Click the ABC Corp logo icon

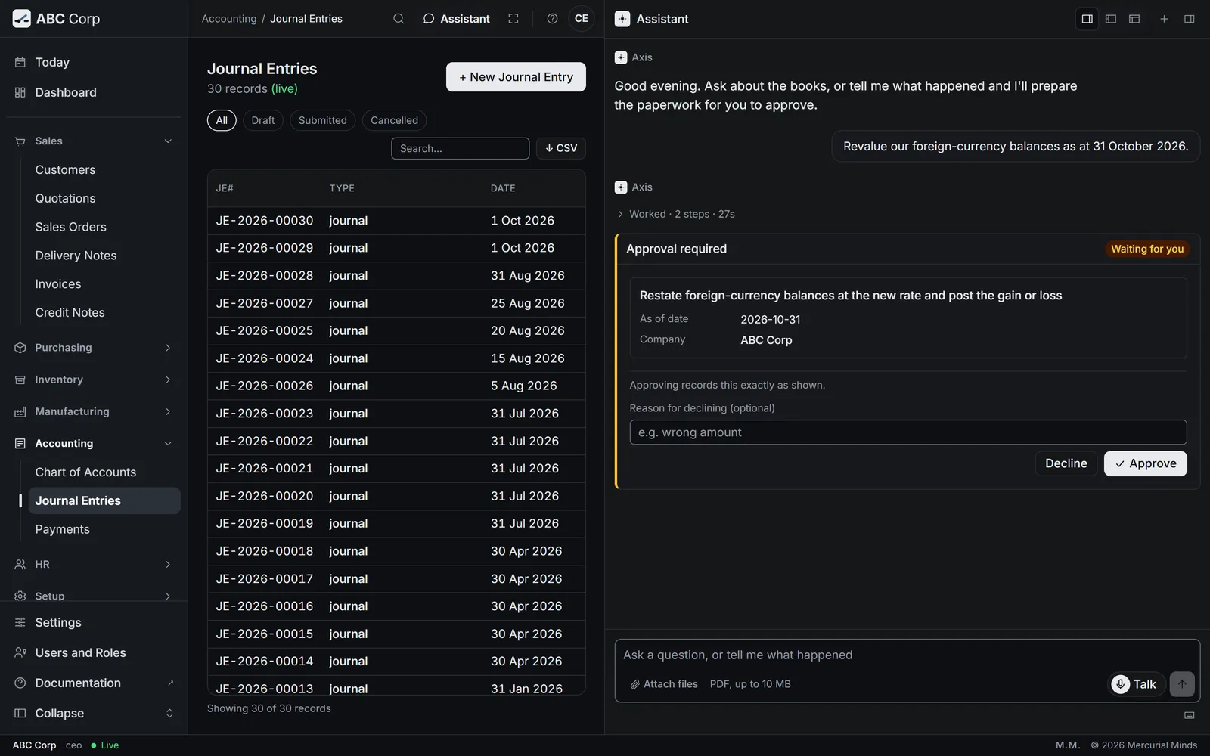point(22,19)
